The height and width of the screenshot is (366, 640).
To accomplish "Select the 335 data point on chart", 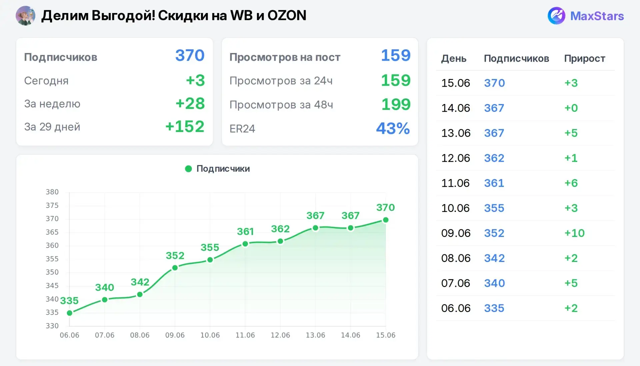I will coord(70,313).
